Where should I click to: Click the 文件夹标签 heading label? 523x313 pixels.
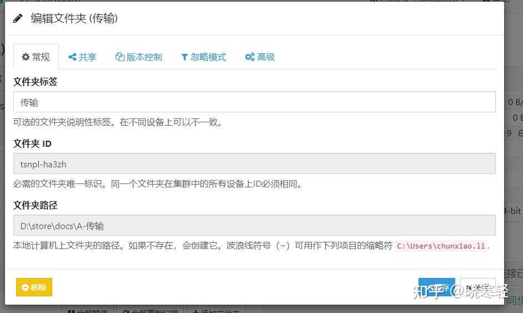pos(36,82)
